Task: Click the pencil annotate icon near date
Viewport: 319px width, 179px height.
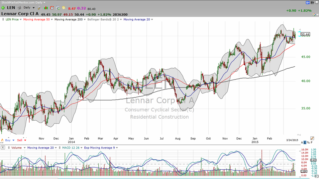Action: tap(312, 138)
